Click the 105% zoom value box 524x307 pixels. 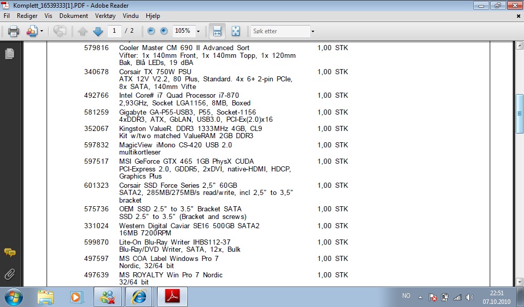tap(183, 31)
